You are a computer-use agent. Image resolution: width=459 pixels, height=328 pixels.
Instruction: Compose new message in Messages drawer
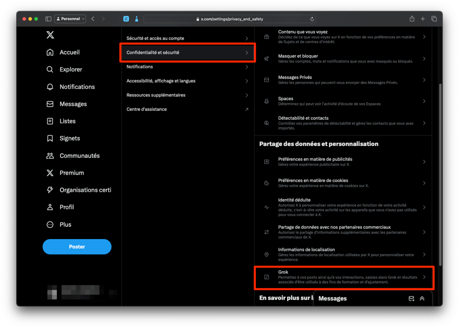411,298
